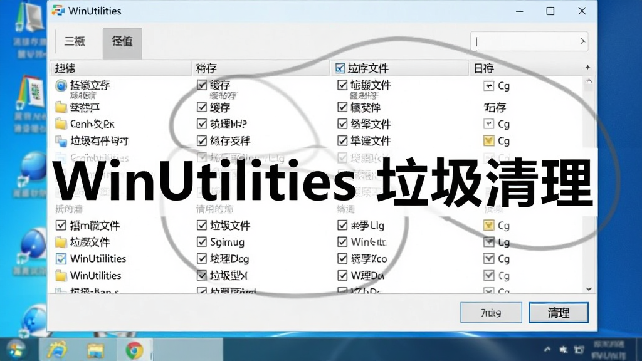This screenshot has width=642, height=361.
Task: Click the folder icon in the 整存口 row
Action: point(61,107)
